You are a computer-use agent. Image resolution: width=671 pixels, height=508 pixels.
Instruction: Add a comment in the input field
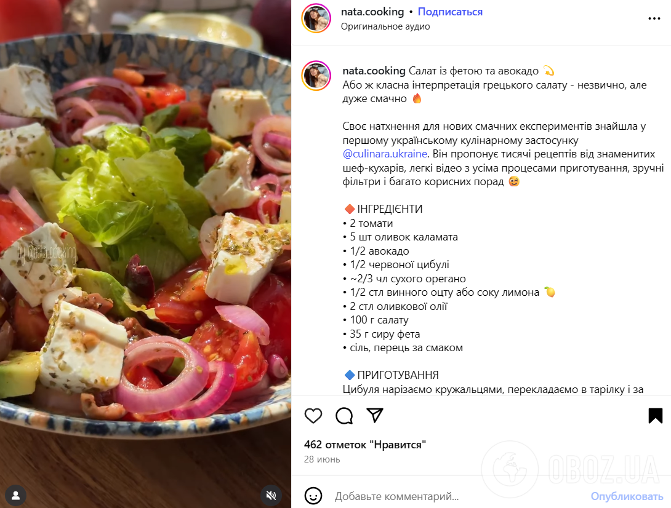tap(458, 496)
